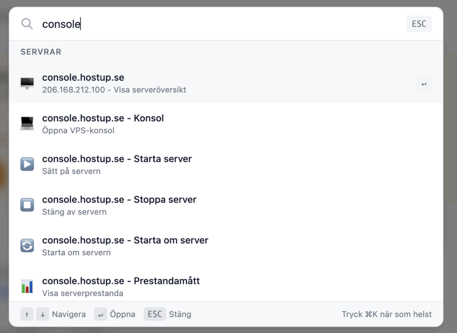Click the ESC key hint next to Stäng
Image resolution: width=457 pixels, height=333 pixels.
[155, 314]
